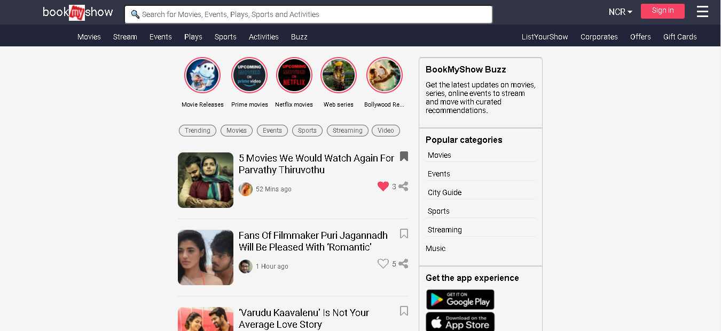Open the hamburger navigation menu
This screenshot has height=331, width=721.
coord(702,11)
